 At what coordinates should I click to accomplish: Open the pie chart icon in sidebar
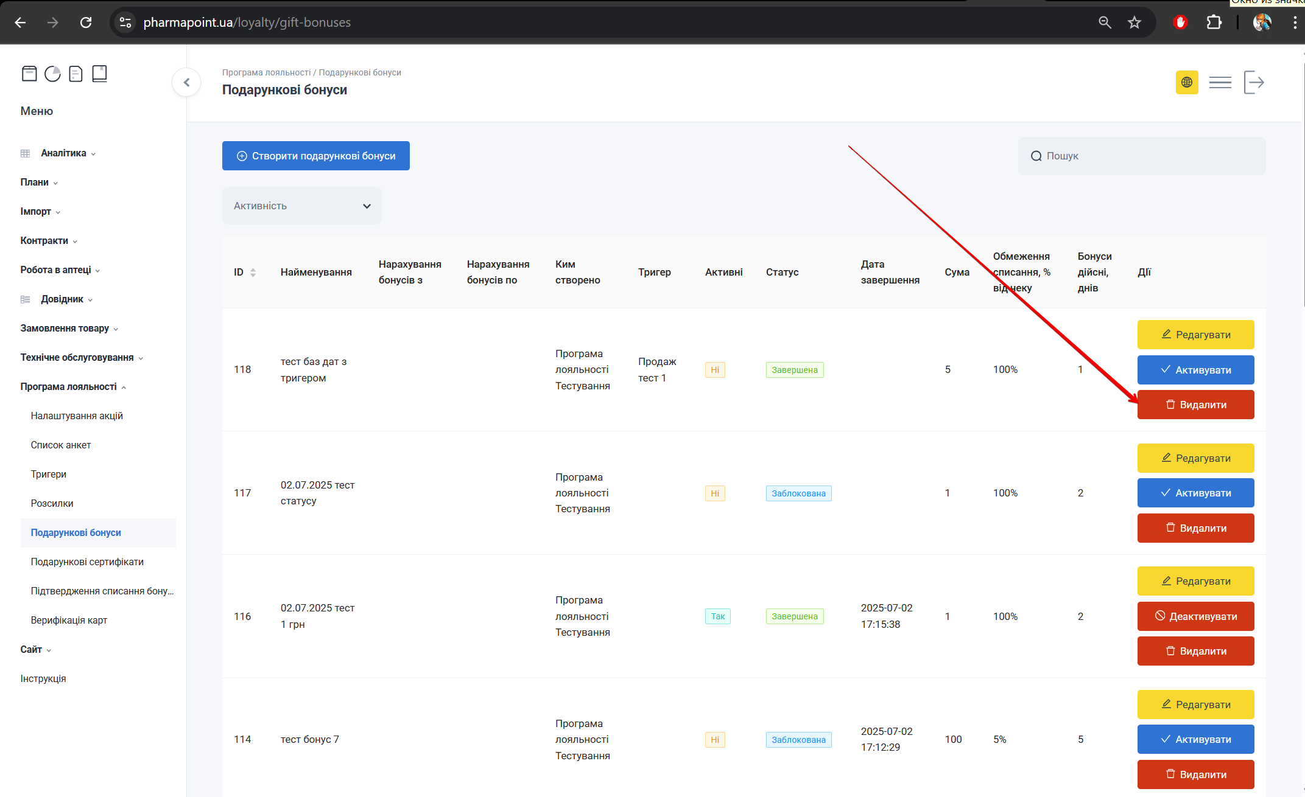pos(53,74)
